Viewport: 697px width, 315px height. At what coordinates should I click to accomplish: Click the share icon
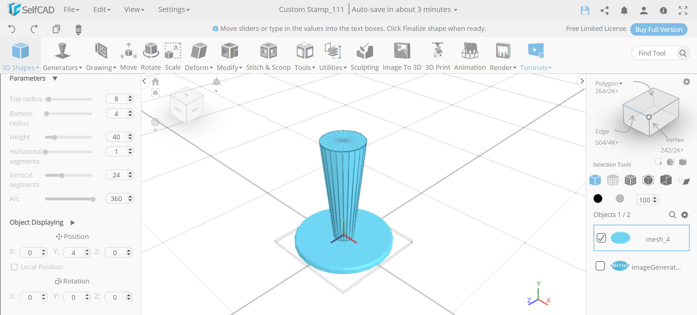point(604,10)
